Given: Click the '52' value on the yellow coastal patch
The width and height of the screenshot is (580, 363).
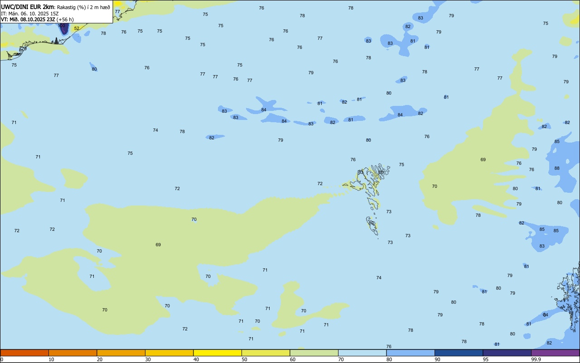Looking at the screenshot, I should point(77,29).
